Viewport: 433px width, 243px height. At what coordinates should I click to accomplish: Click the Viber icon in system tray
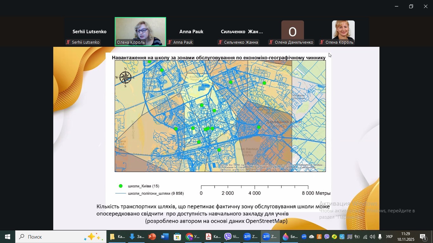pyautogui.click(x=327, y=237)
